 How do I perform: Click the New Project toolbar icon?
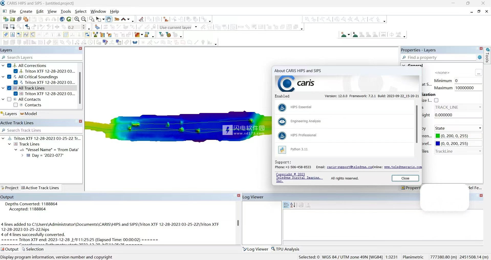[x=6, y=19]
